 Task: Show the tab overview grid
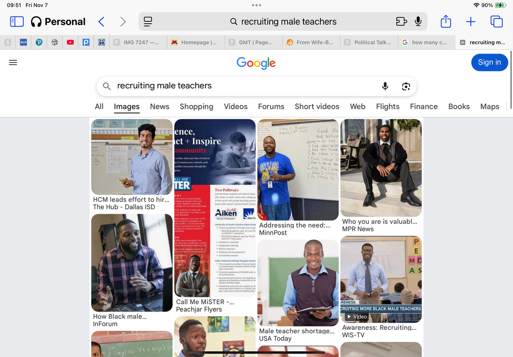coord(497,21)
